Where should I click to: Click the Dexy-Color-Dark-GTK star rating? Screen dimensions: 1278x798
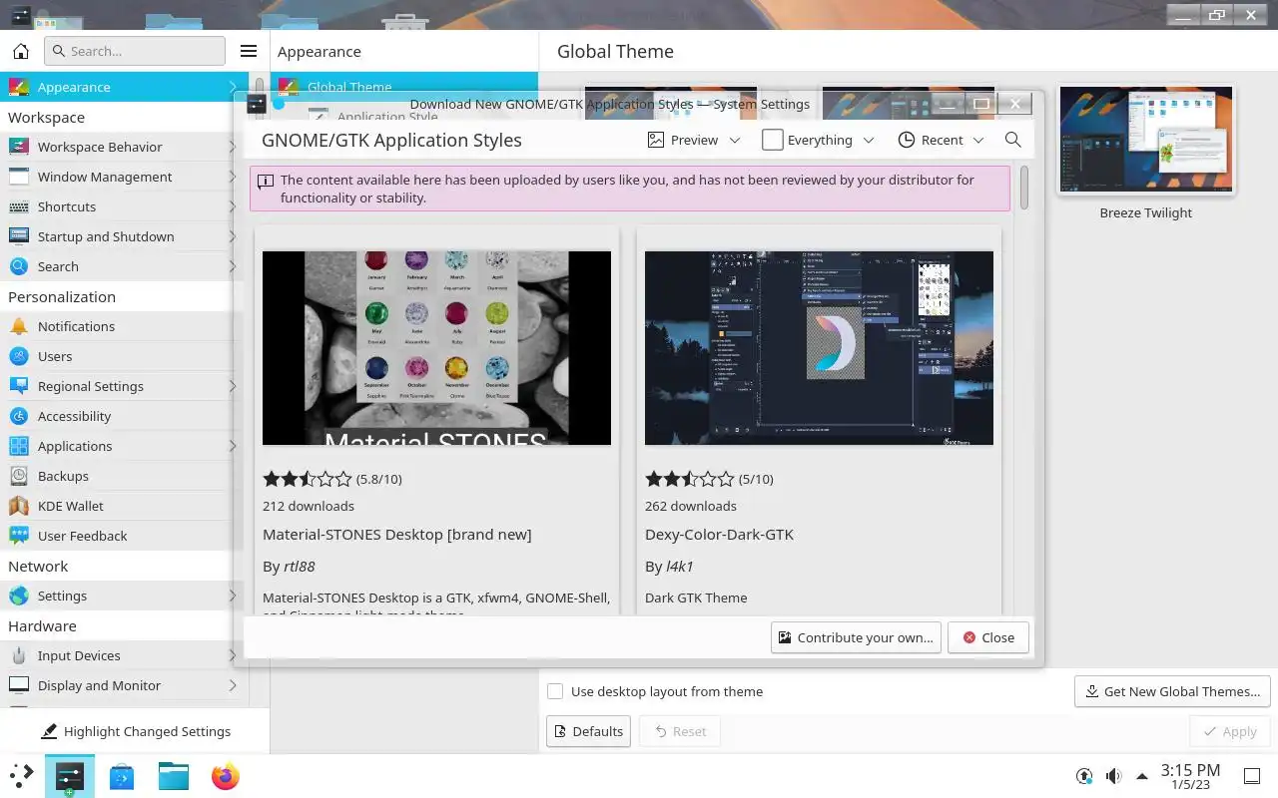(690, 479)
